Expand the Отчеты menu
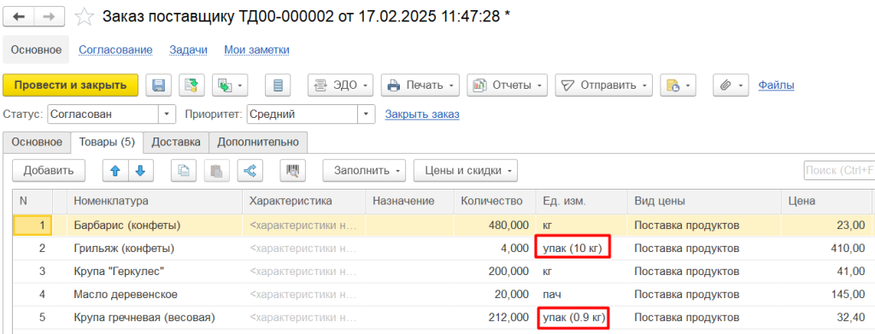875x334 pixels. pos(508,85)
